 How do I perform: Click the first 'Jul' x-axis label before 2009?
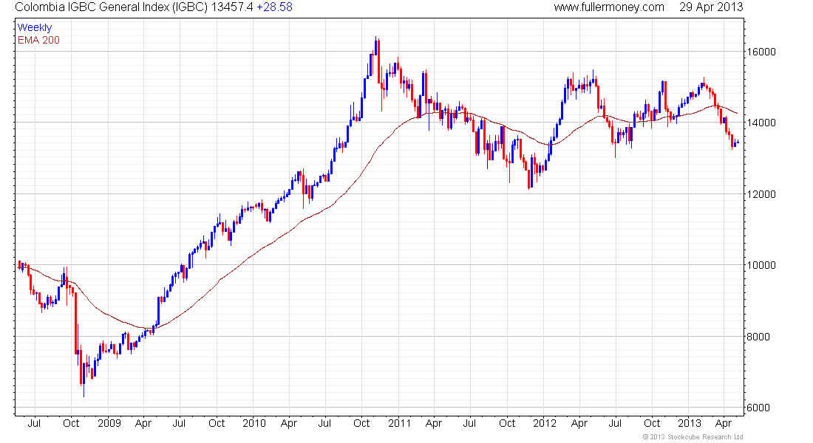point(34,423)
